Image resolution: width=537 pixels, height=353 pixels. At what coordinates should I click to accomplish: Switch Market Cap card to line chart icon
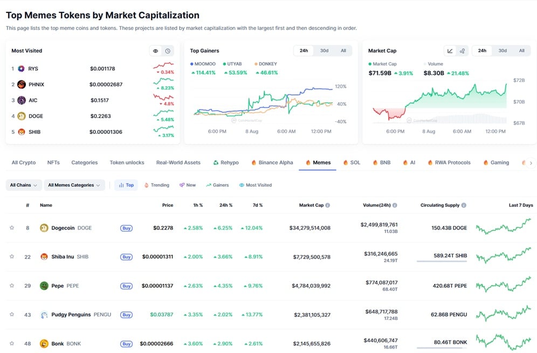450,51
